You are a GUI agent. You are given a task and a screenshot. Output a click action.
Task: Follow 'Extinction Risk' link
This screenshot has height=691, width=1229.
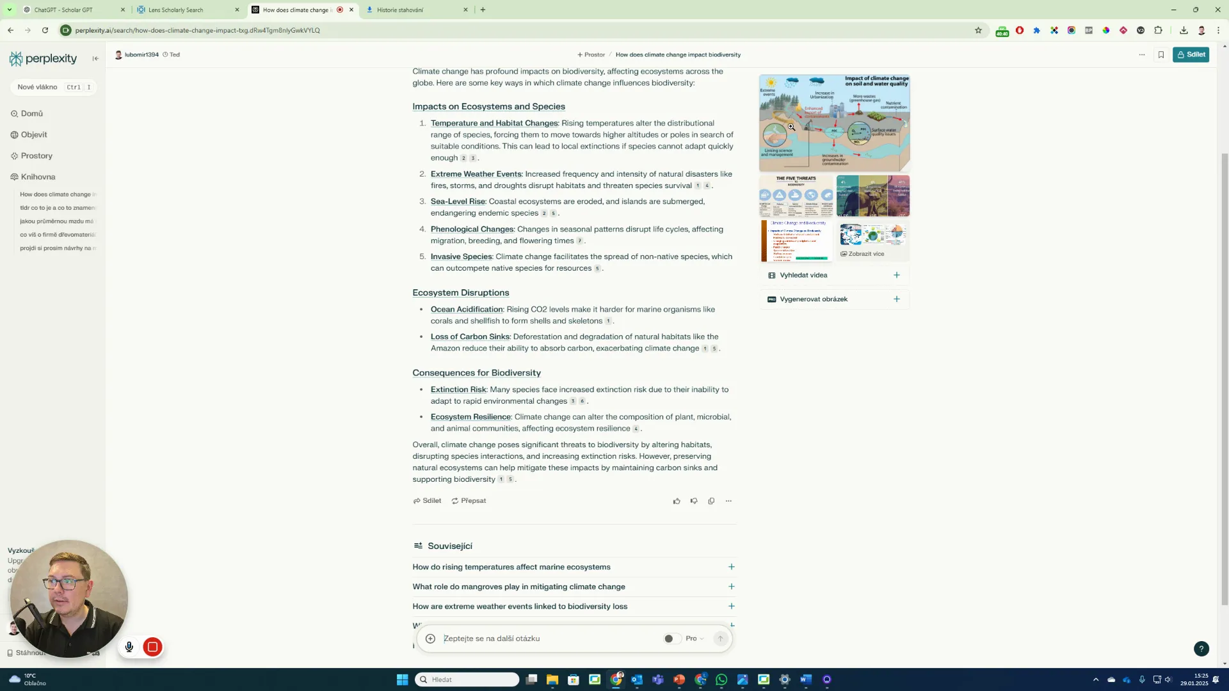pos(458,390)
